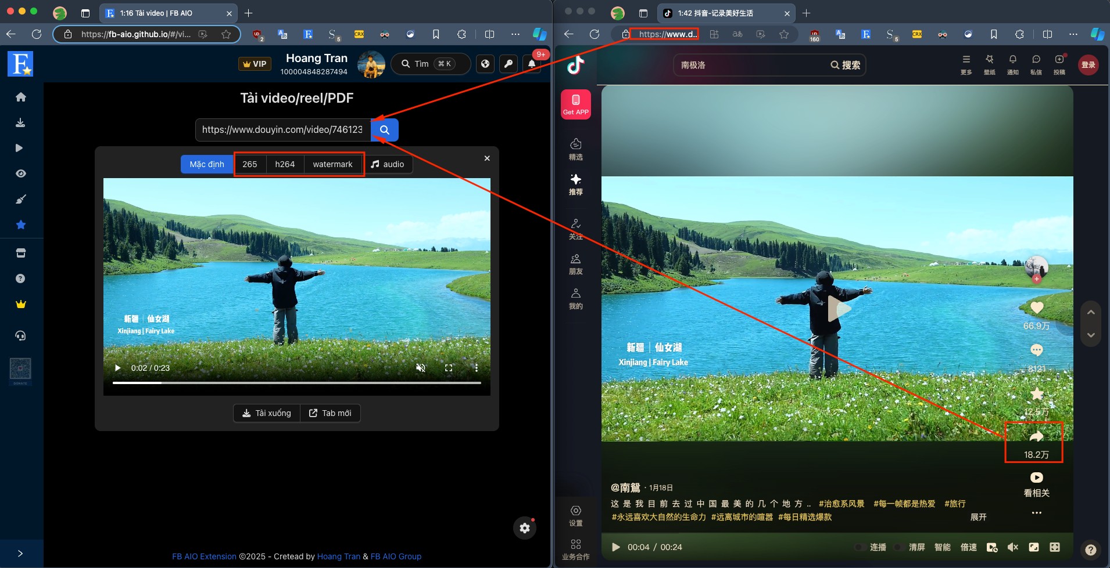
Task: Click the VIP badge button
Action: (255, 64)
